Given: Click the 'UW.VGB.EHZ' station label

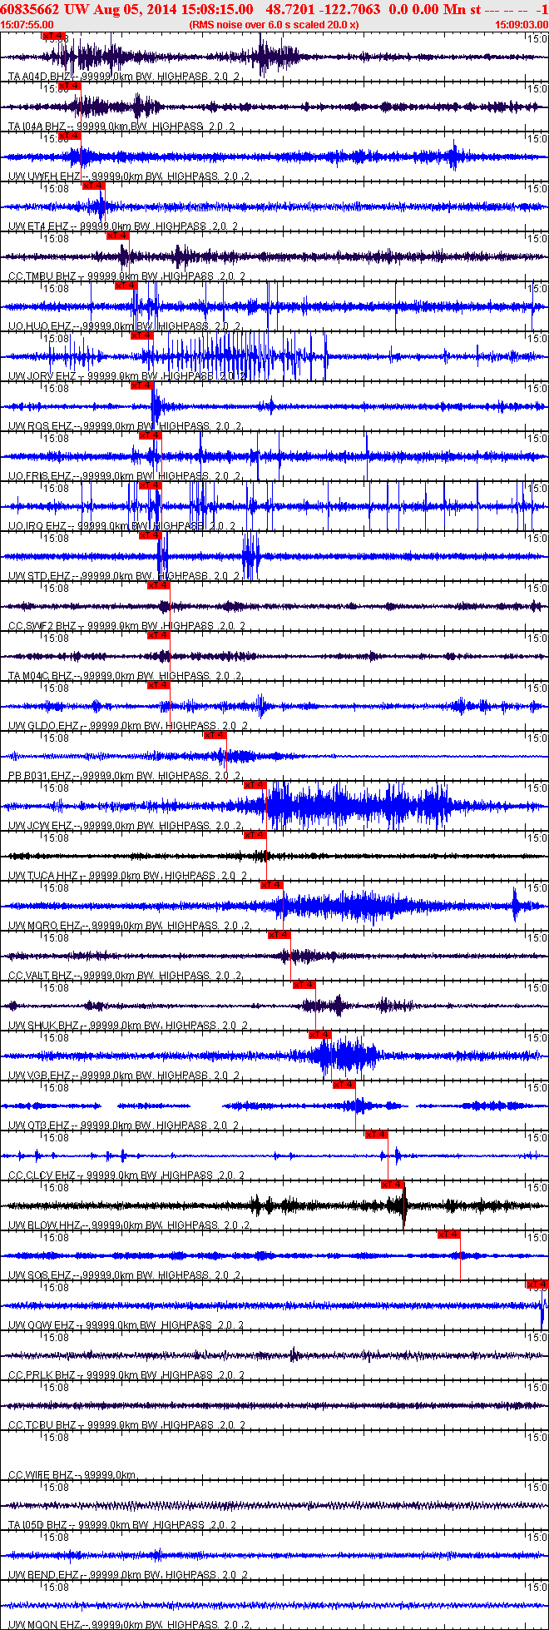Looking at the screenshot, I should [x=39, y=1076].
